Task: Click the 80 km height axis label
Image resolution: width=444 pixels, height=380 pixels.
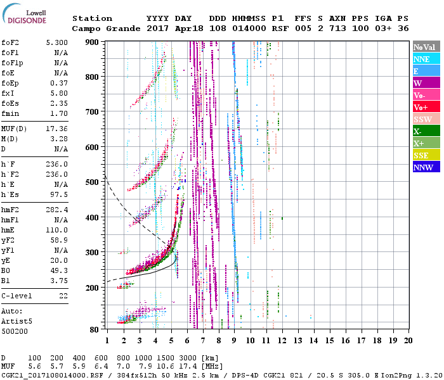Action: coord(95,330)
